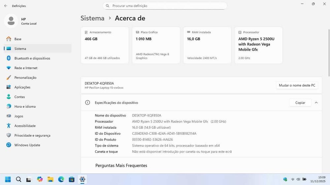330x185 pixels.
Task: Click the Sistema breadcrumb link
Action: (x=92, y=18)
